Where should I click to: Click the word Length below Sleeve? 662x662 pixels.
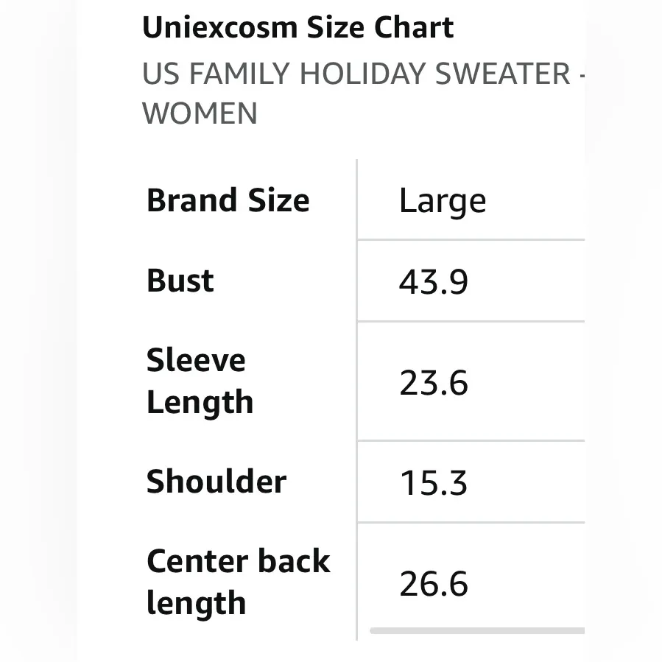pos(200,402)
